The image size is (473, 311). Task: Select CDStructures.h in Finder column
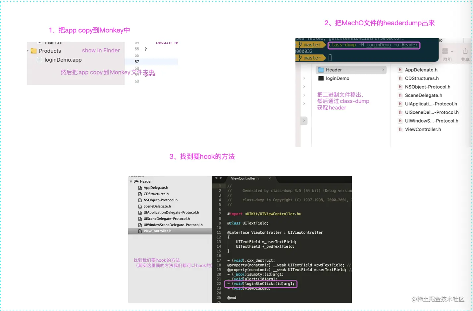(418, 78)
